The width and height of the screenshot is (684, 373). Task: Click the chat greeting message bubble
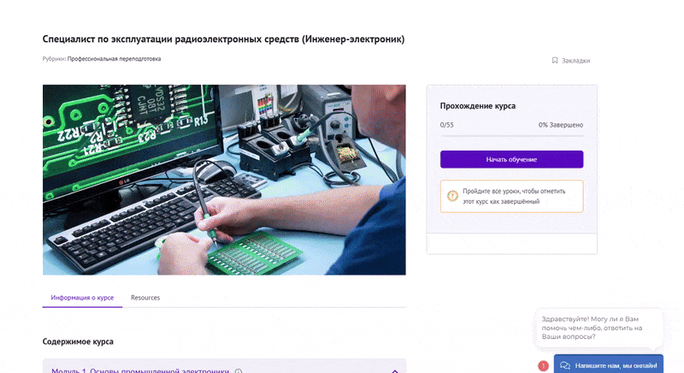click(x=598, y=329)
